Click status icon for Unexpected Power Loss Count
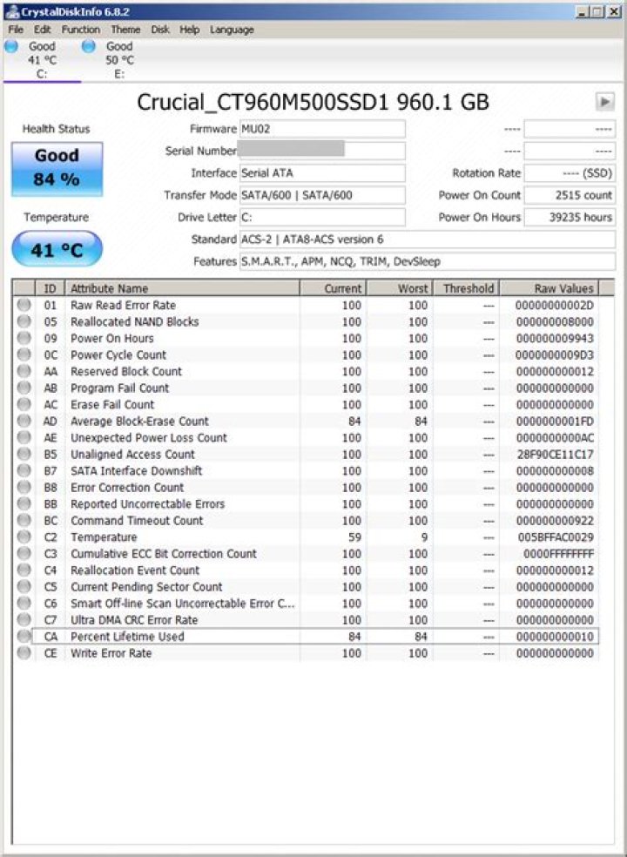627x857 pixels. (24, 438)
